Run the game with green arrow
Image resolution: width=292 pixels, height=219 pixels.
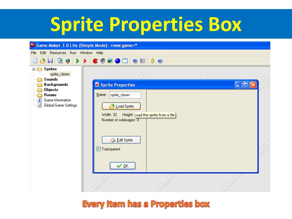click(78, 61)
